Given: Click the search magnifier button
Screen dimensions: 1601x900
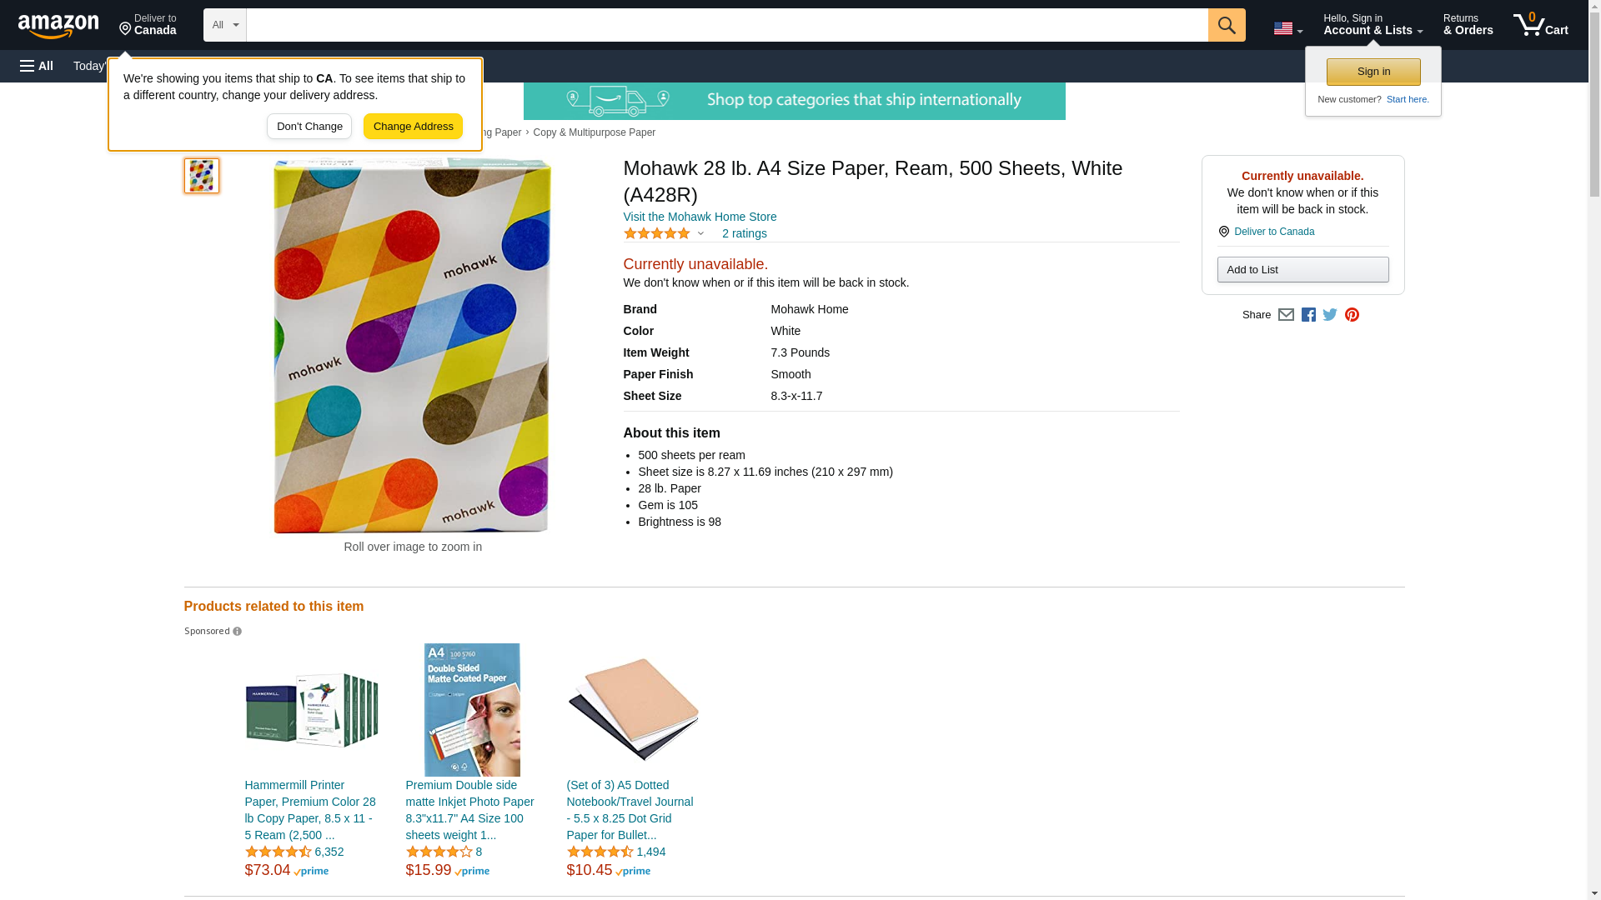Looking at the screenshot, I should tap(1226, 25).
